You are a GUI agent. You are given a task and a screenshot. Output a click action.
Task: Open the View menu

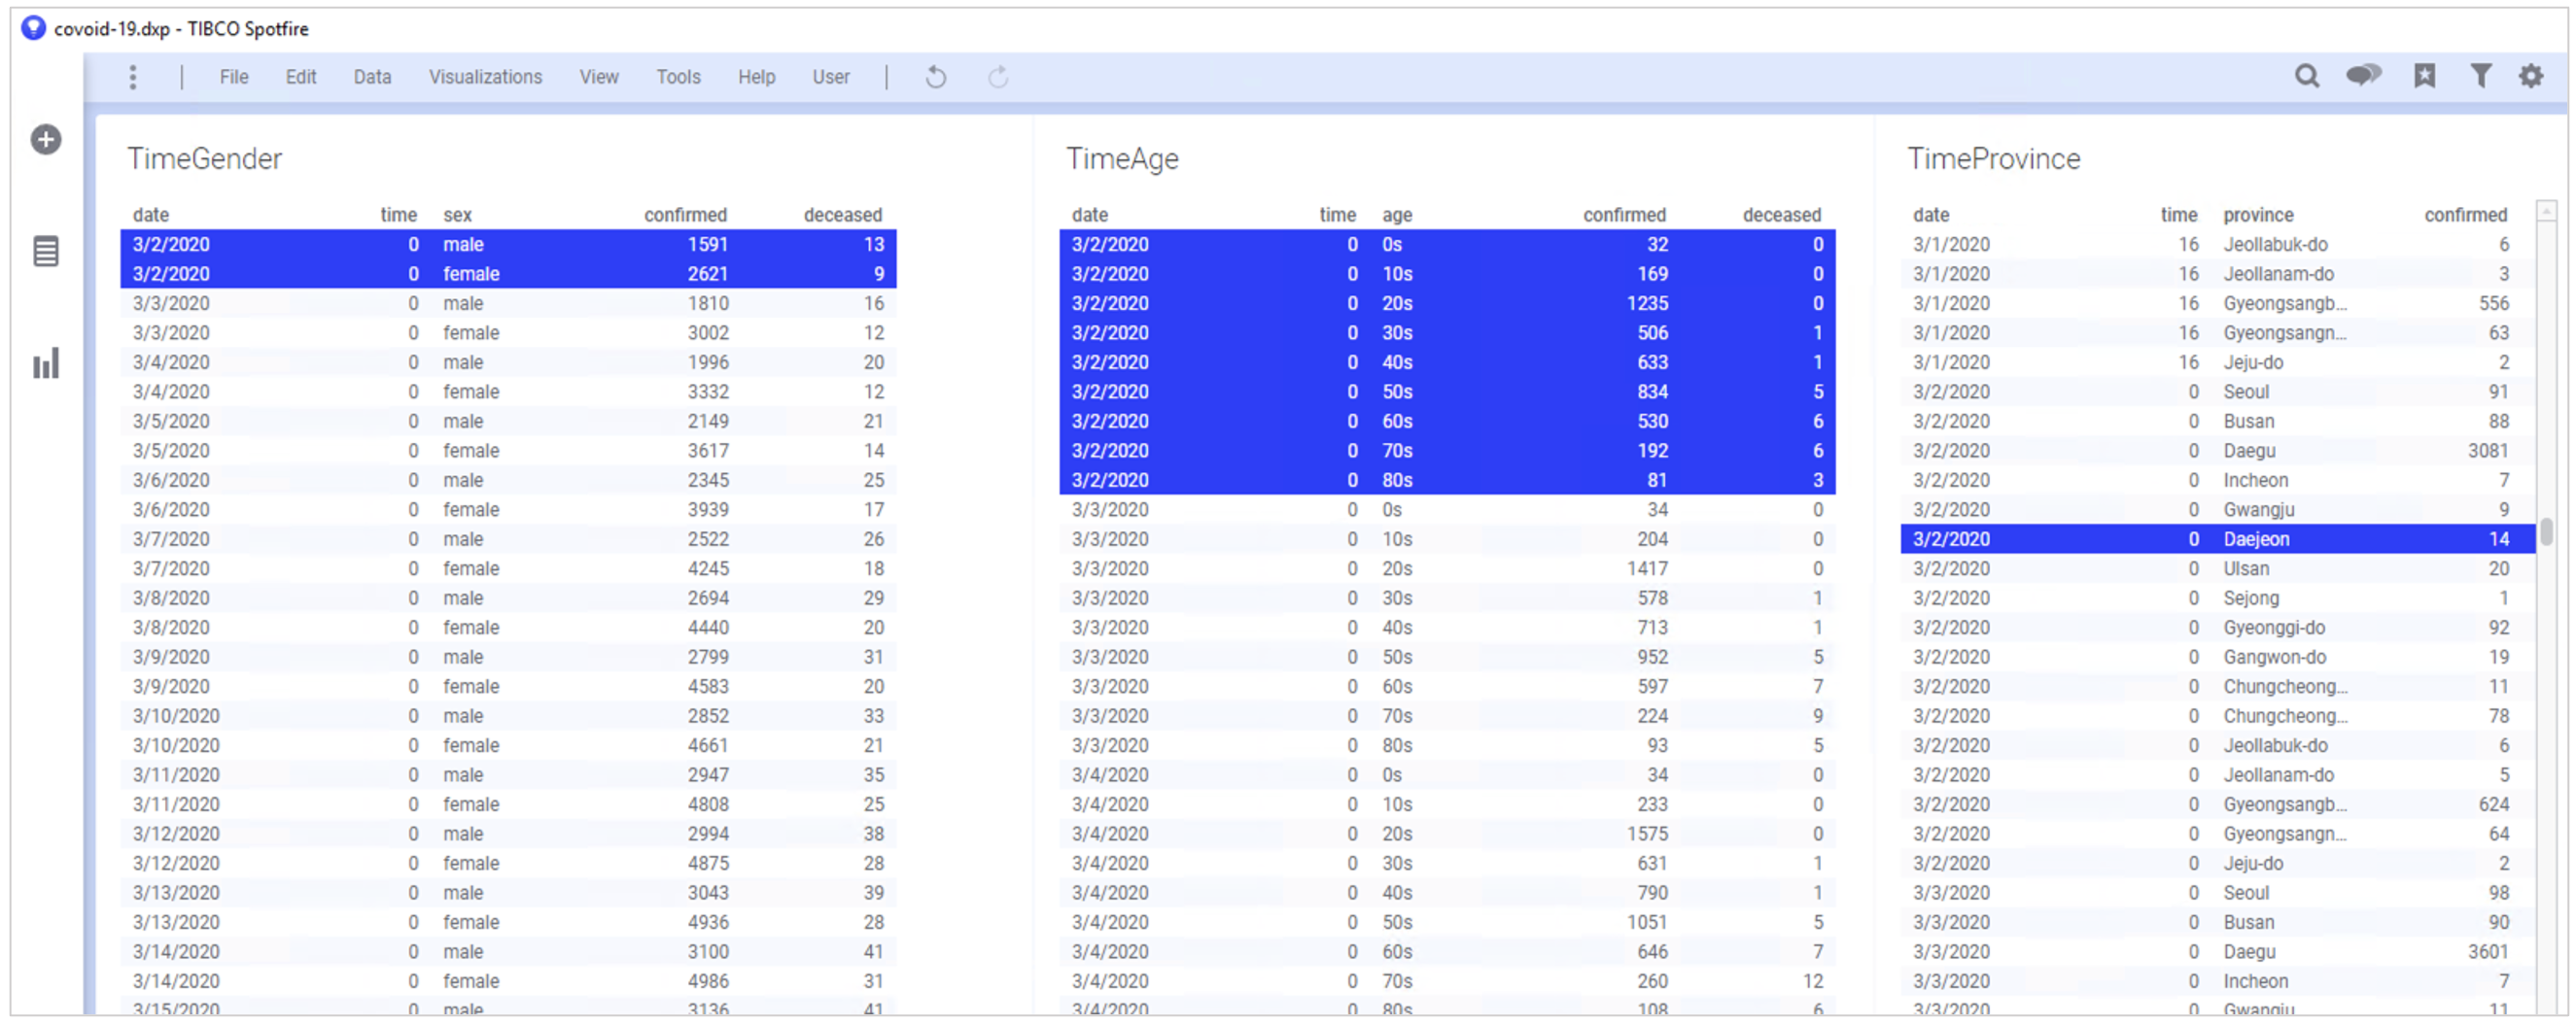598,77
